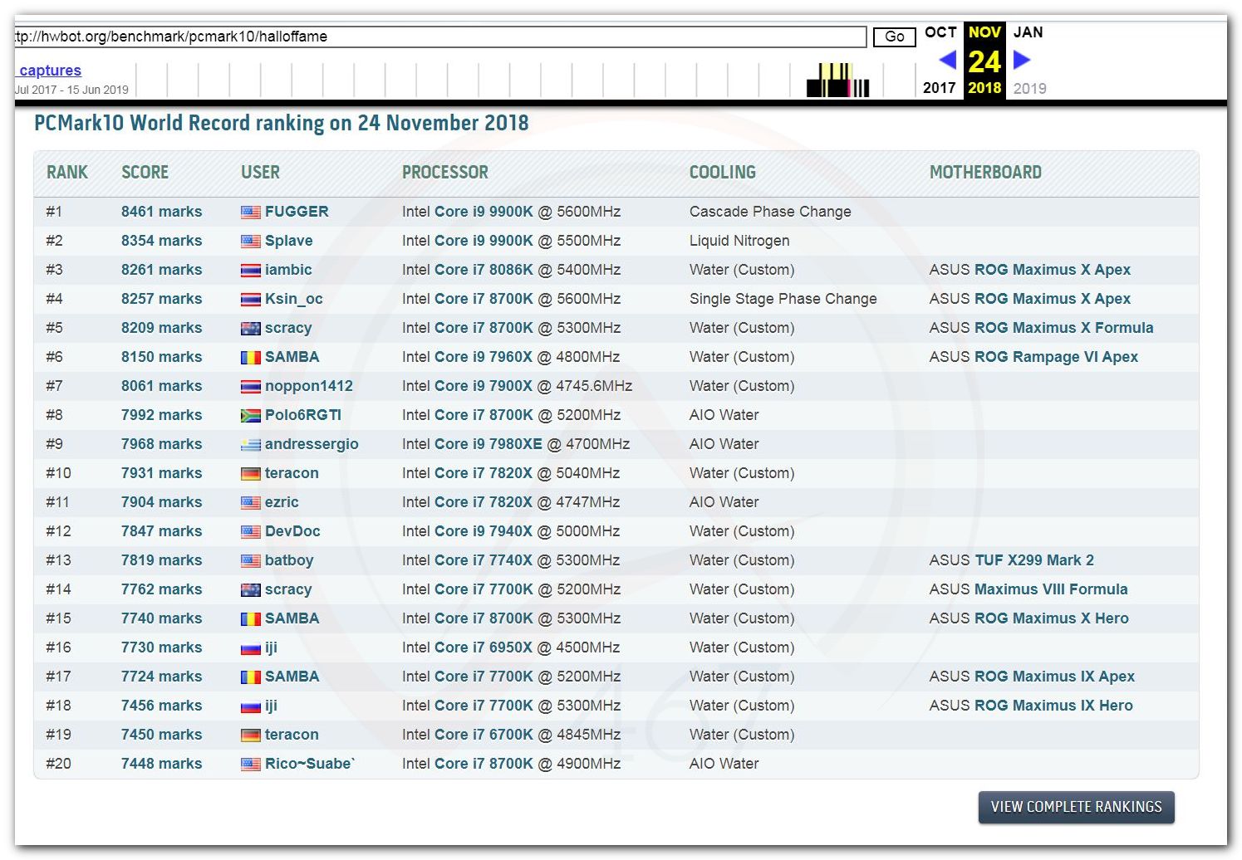This screenshot has width=1242, height=860.
Task: Click into the Wayback URL input field
Action: point(439,37)
